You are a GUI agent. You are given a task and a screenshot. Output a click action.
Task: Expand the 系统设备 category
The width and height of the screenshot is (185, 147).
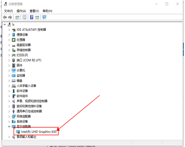tap(9, 122)
